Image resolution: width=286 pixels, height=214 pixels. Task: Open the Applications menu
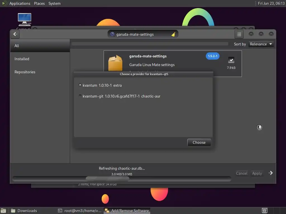pos(20,3)
